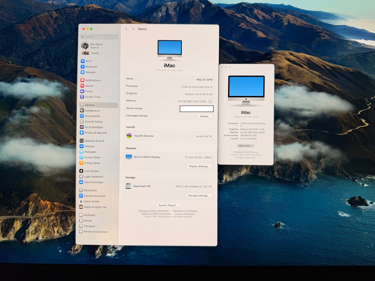Open Family sharing settings

point(90,53)
